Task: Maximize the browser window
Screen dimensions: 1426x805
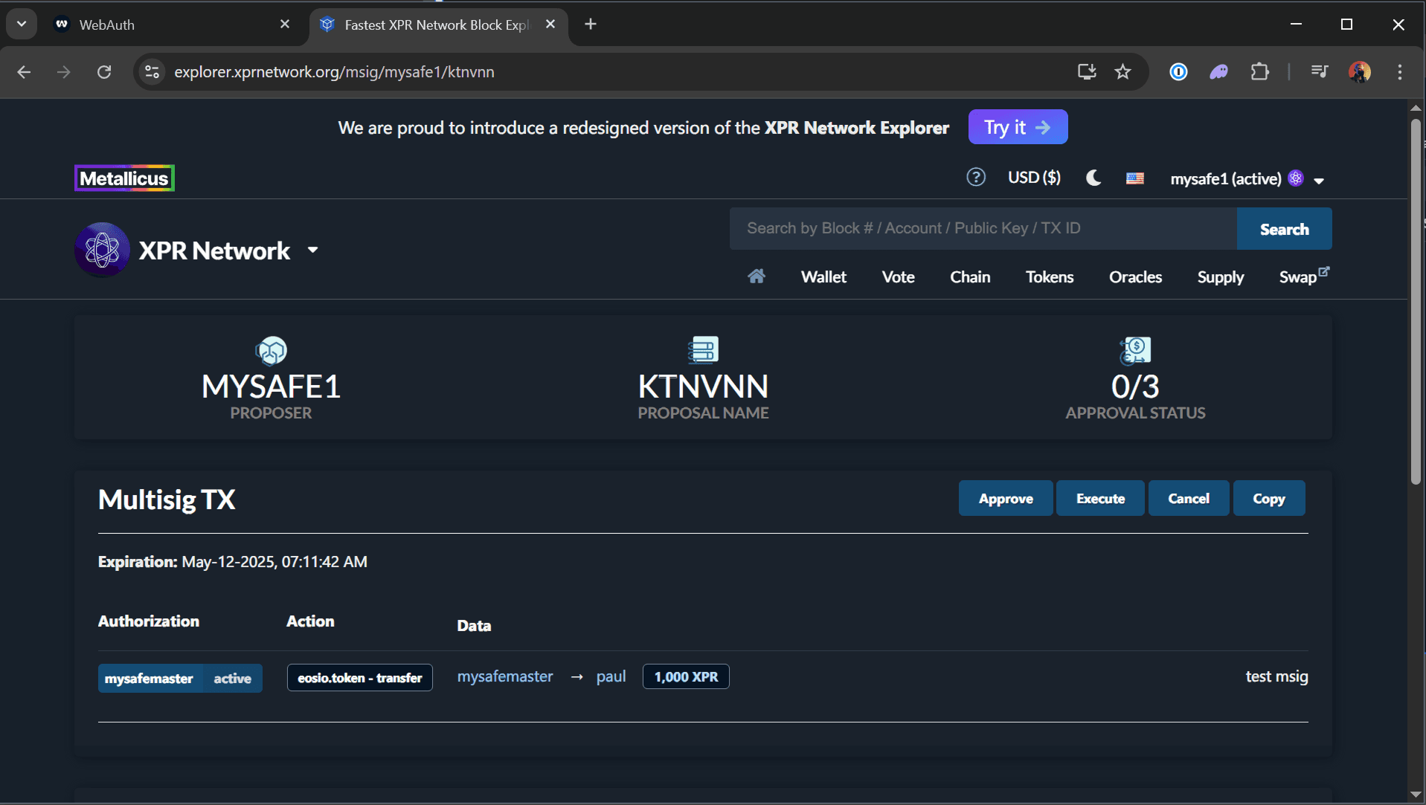Action: pos(1346,24)
